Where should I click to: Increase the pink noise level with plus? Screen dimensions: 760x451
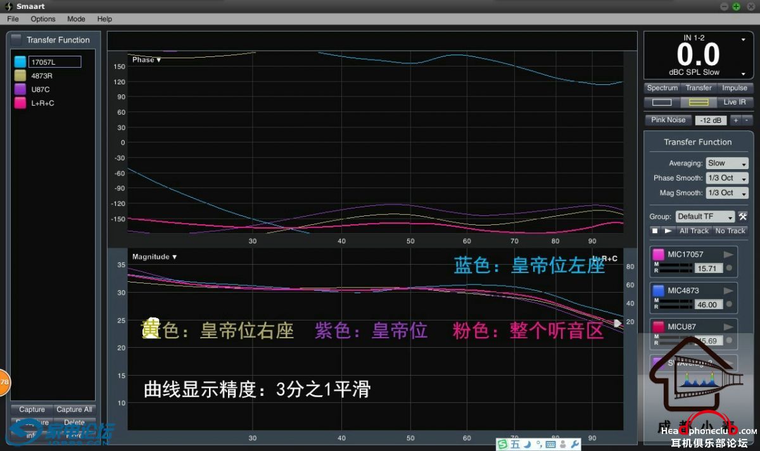click(x=735, y=120)
